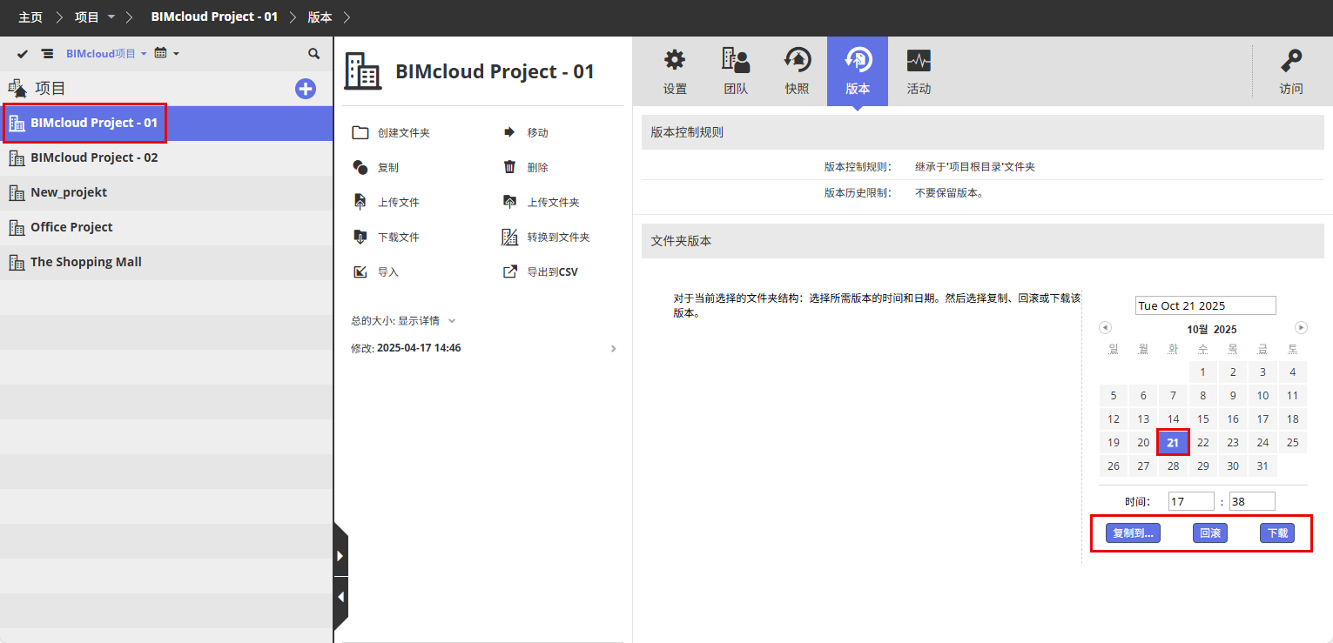Click the building icon beside the project title
The width and height of the screenshot is (1333, 643).
363,71
